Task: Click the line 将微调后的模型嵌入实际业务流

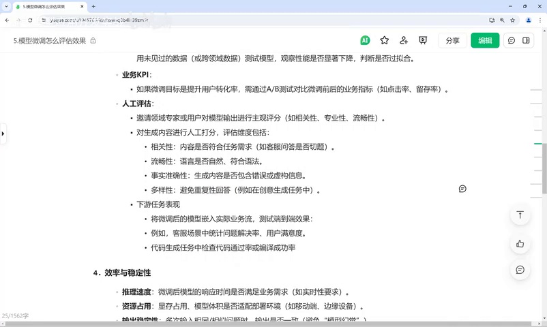Action: pyautogui.click(x=232, y=219)
